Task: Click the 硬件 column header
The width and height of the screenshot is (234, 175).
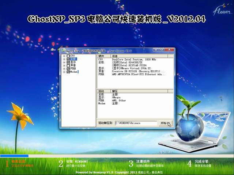Action: (102, 56)
